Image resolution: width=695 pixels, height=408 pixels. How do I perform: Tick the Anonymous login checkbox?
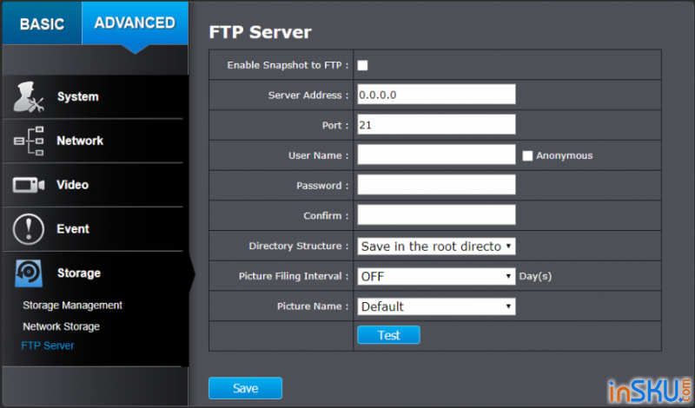527,155
